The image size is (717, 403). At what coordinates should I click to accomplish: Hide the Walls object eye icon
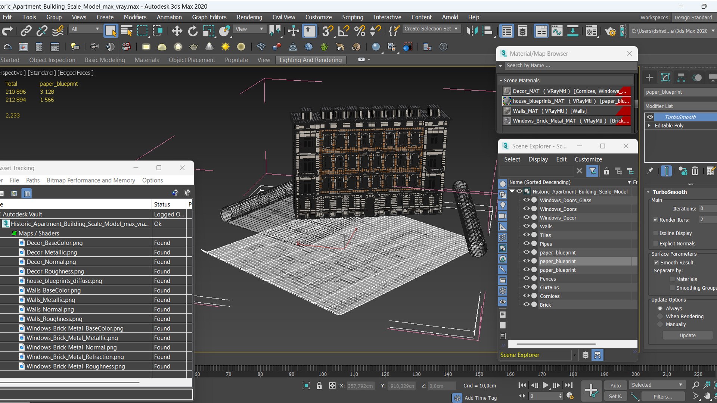[x=526, y=226]
